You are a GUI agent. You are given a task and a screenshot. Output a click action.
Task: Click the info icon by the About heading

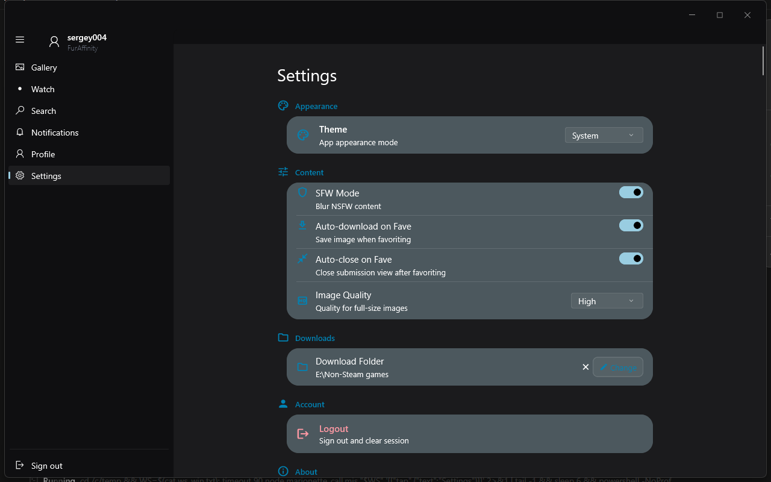283,471
